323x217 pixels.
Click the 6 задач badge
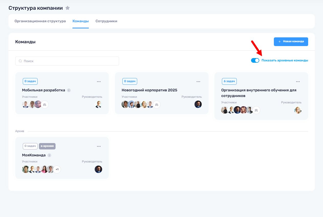click(x=229, y=81)
